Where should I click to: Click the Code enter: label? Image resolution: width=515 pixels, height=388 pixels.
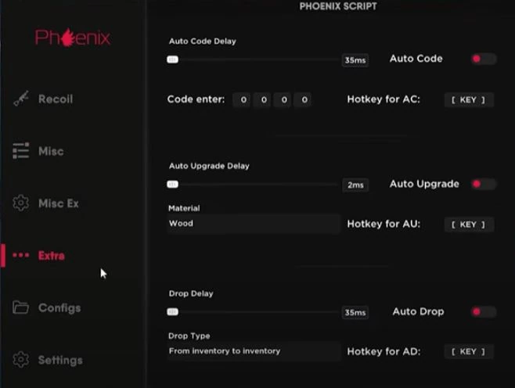[x=196, y=99]
